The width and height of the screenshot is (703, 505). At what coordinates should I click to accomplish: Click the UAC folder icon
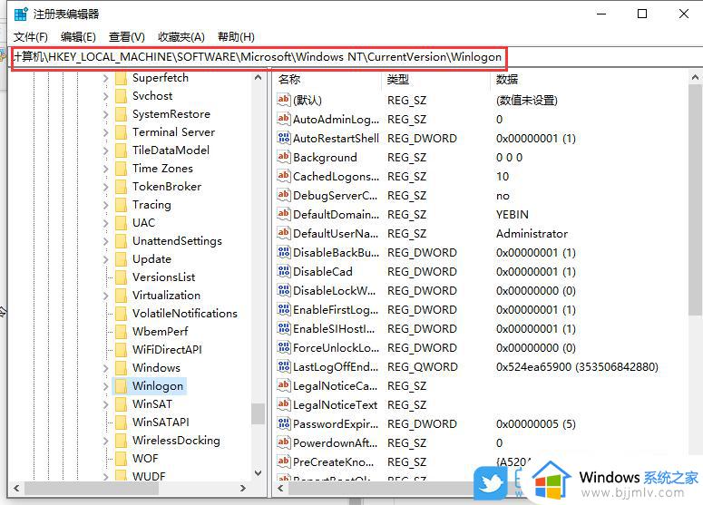(121, 223)
